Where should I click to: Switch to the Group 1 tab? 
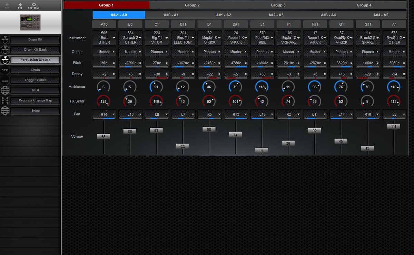tap(107, 5)
